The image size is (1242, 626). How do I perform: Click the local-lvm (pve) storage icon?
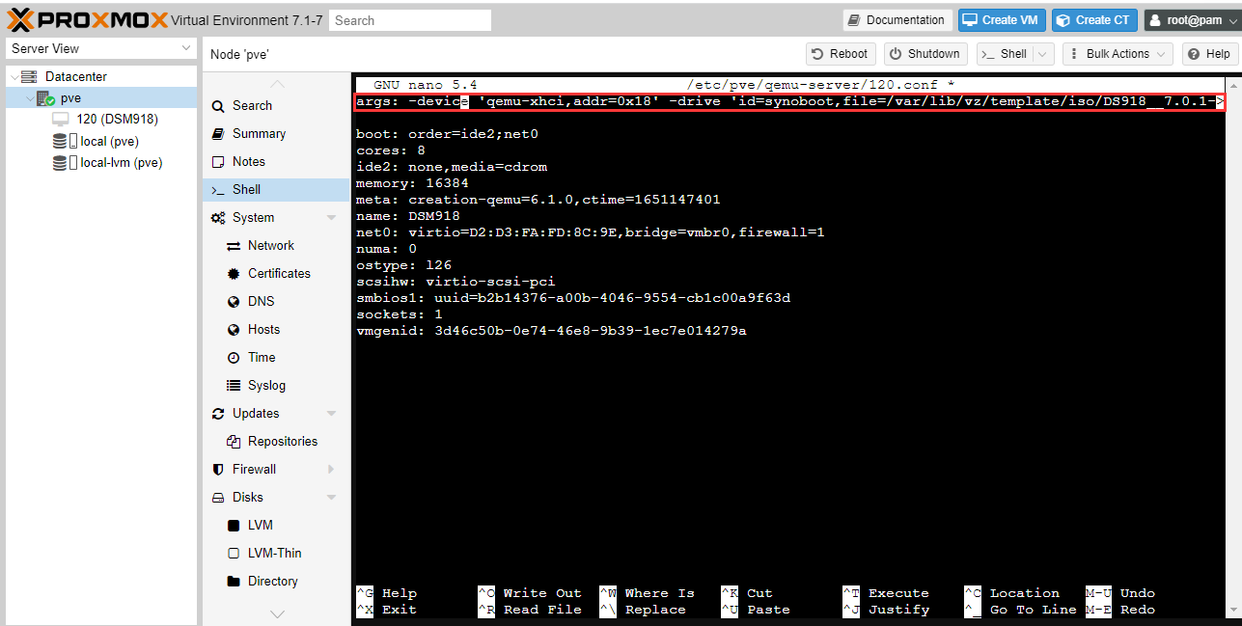click(65, 163)
